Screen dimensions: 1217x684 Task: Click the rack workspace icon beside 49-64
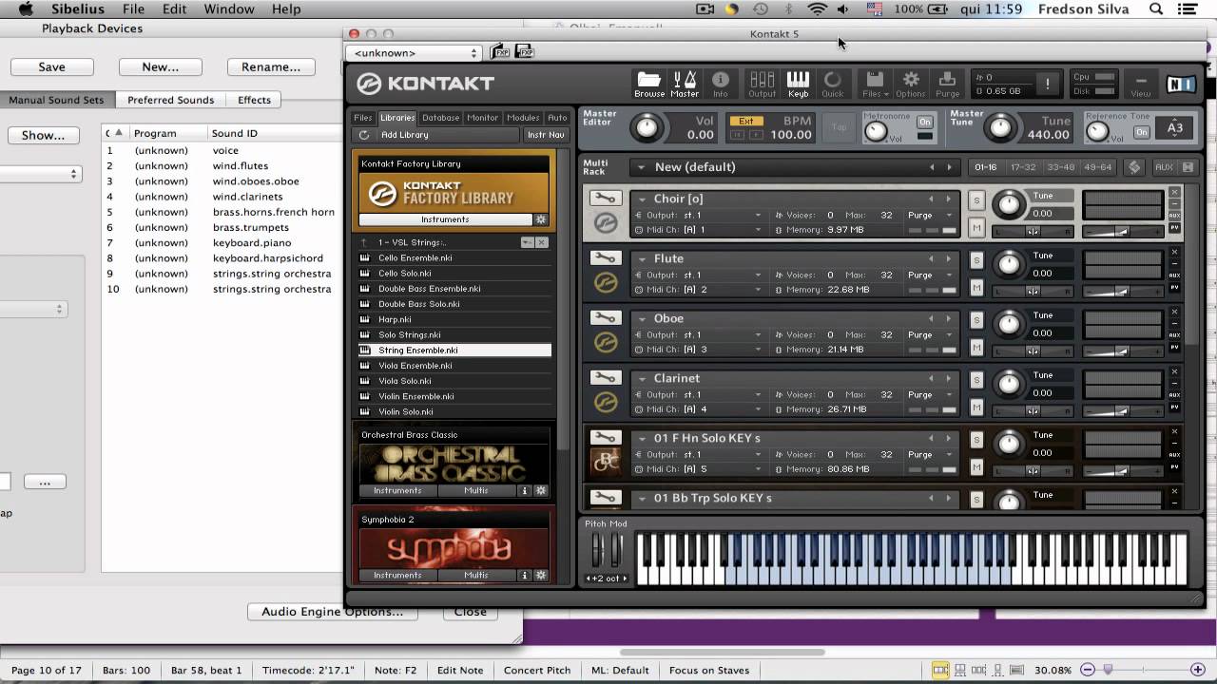1133,167
